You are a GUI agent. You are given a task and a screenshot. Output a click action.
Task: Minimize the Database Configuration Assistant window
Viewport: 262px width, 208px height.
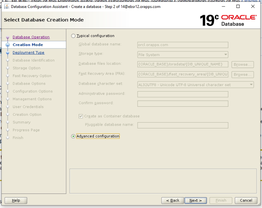[223, 7]
